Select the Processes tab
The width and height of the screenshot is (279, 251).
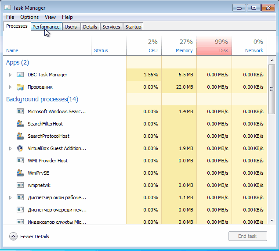click(x=17, y=26)
